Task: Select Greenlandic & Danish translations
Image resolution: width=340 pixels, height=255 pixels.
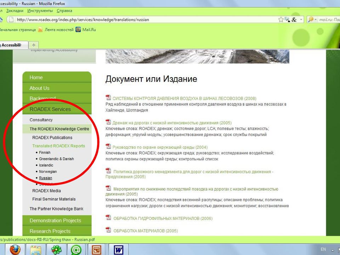Action: point(56,159)
